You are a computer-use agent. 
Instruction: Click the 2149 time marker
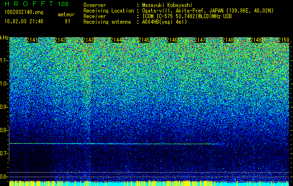point(256,40)
